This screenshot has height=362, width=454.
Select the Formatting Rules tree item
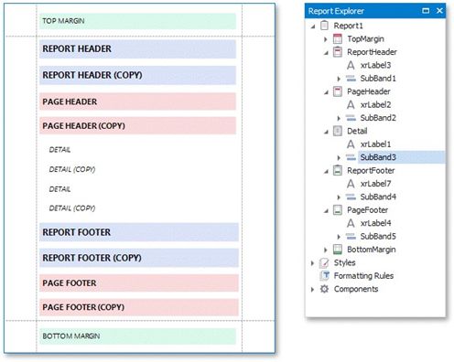(x=363, y=276)
